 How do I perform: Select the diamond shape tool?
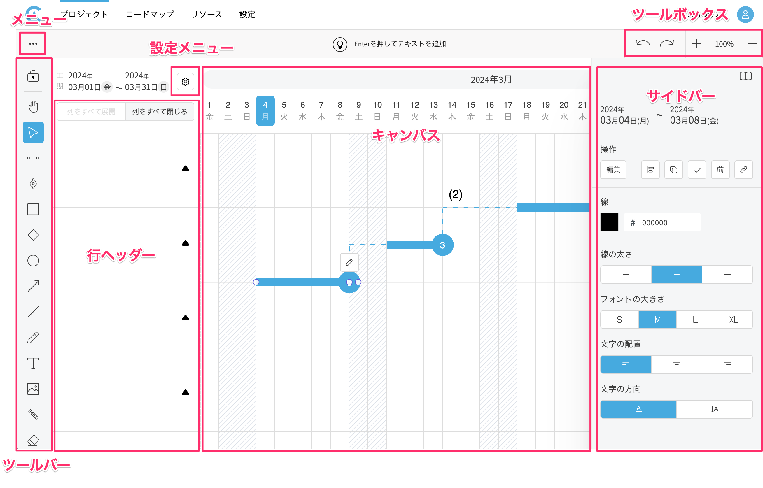tap(33, 235)
